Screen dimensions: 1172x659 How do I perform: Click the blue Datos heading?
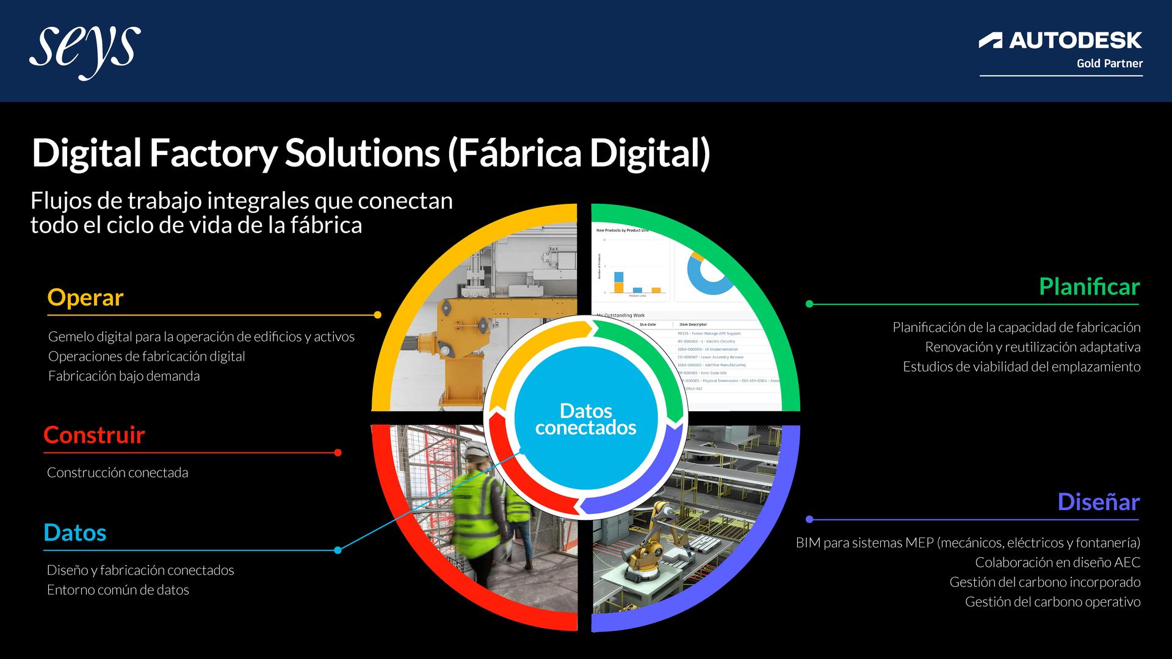[75, 533]
